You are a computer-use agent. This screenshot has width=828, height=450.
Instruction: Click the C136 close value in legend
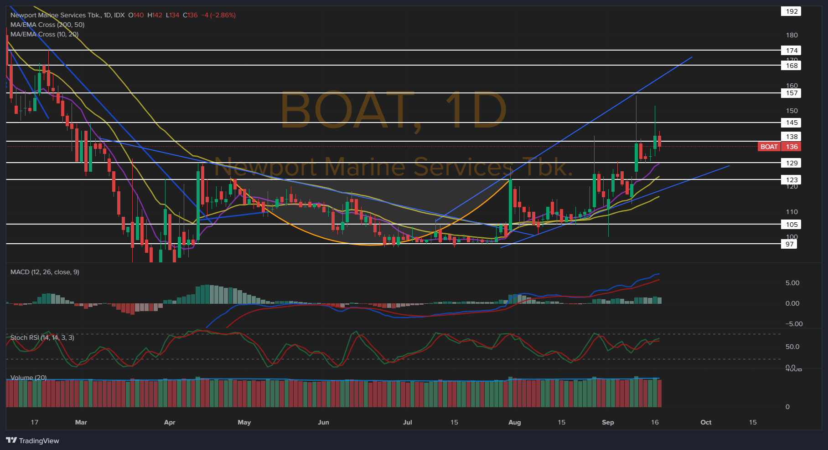tap(190, 15)
